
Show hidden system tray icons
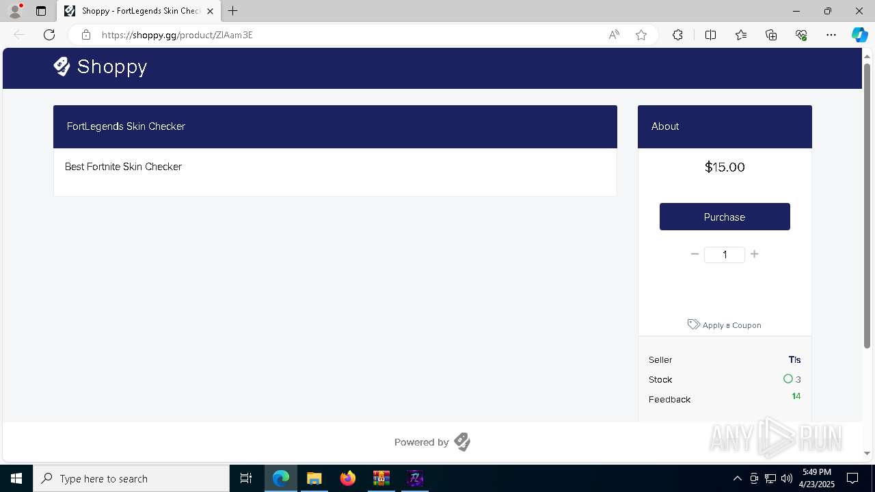click(737, 478)
